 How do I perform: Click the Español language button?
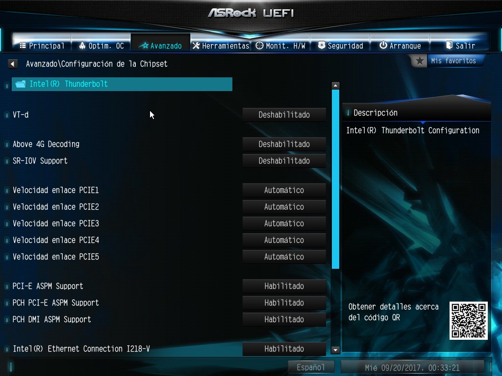(x=311, y=367)
